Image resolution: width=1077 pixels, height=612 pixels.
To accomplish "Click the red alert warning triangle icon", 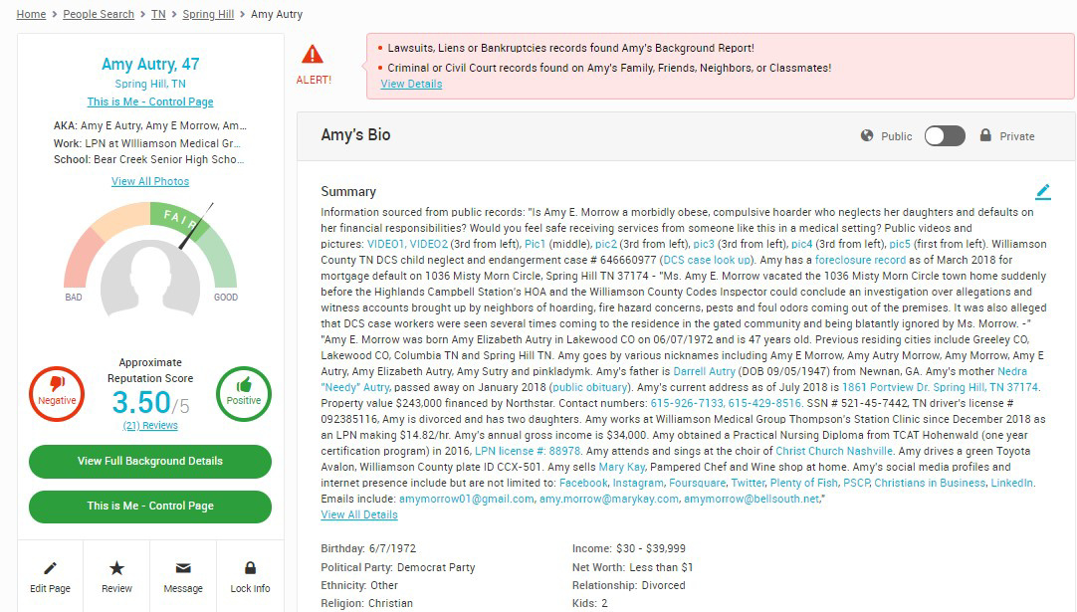I will 313,55.
